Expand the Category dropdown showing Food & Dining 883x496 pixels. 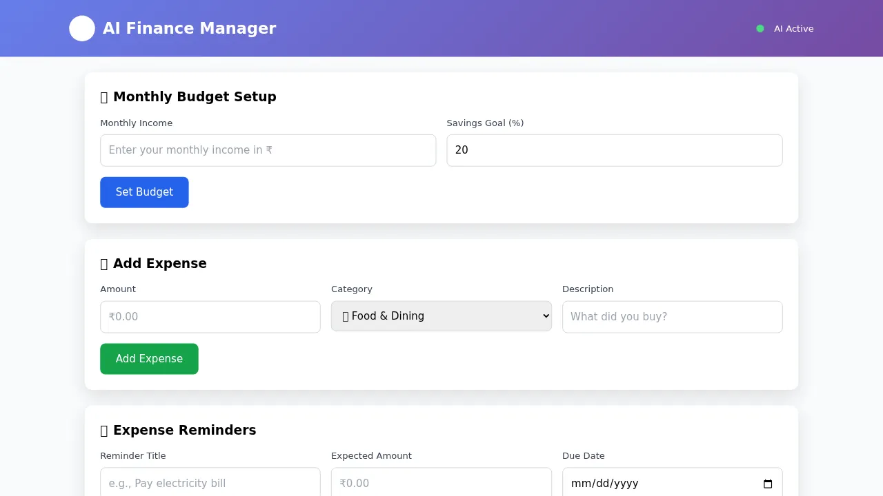(441, 316)
